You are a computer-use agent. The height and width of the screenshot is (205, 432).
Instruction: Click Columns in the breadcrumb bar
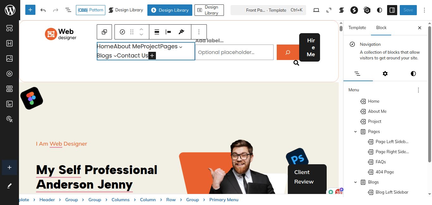pyautogui.click(x=120, y=200)
